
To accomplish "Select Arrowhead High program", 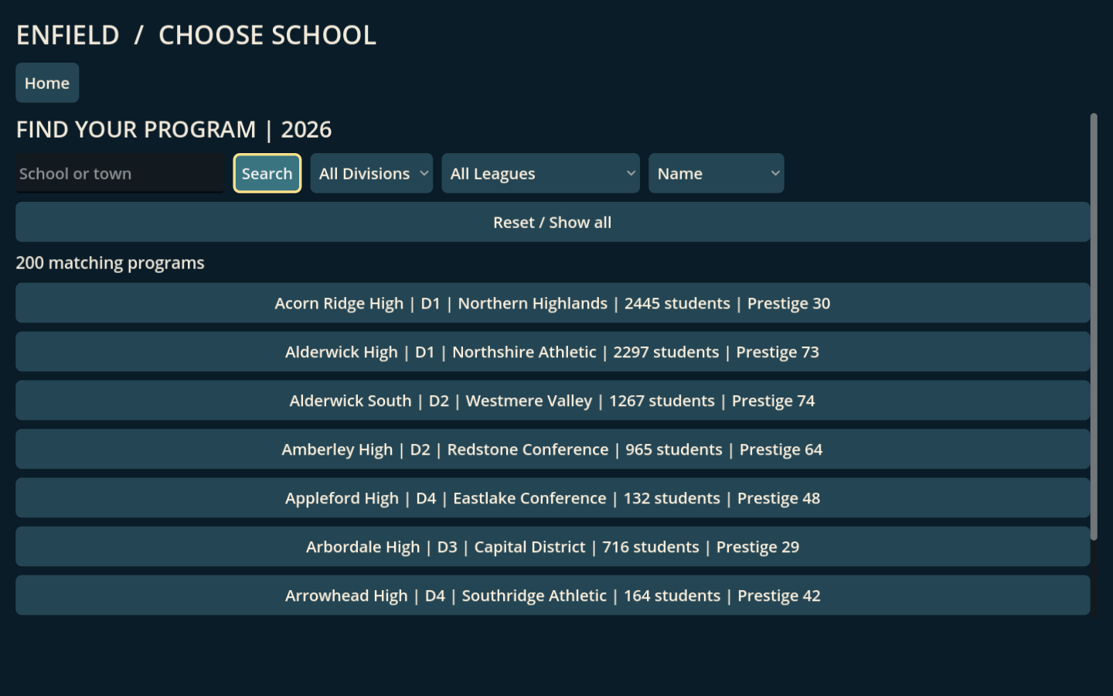I will [553, 595].
